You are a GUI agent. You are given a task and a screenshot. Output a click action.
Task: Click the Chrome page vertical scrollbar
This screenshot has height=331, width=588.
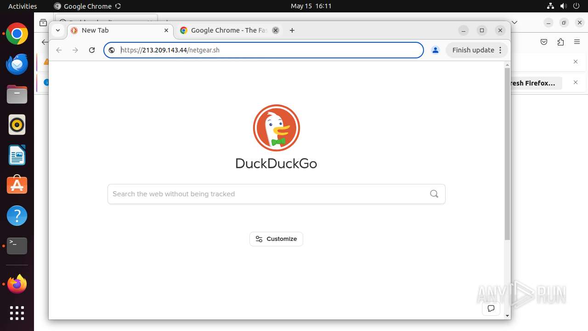click(507, 154)
